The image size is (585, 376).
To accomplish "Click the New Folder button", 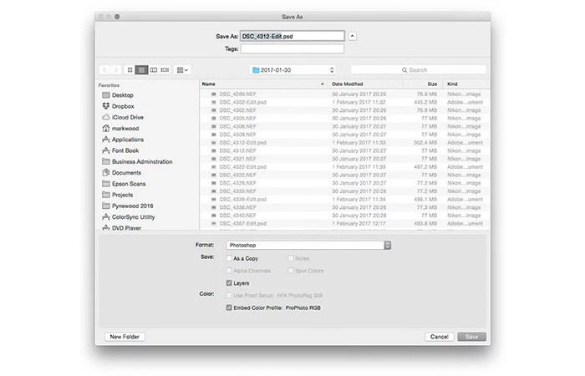I will click(125, 337).
